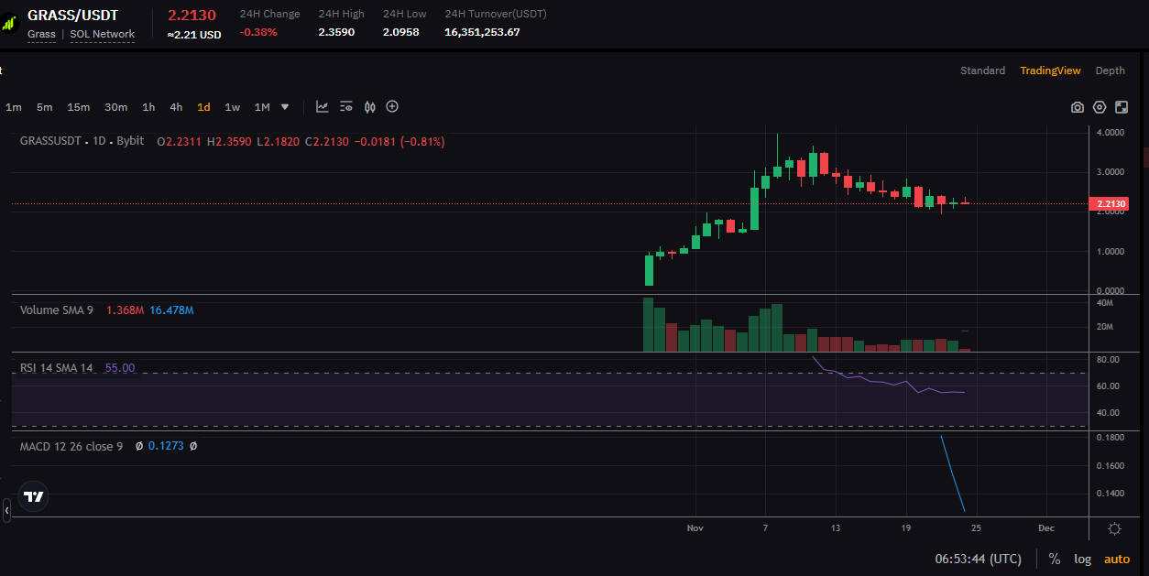1149x576 pixels.
Task: Switch to the 15m timeframe
Action: [x=78, y=107]
